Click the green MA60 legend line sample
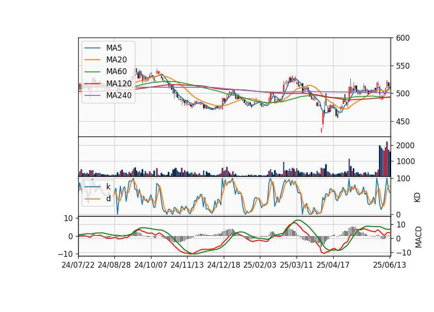This screenshot has height=312, width=434. (92, 72)
